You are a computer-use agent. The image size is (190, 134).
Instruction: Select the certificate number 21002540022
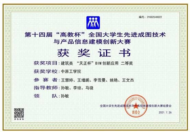[154, 17]
